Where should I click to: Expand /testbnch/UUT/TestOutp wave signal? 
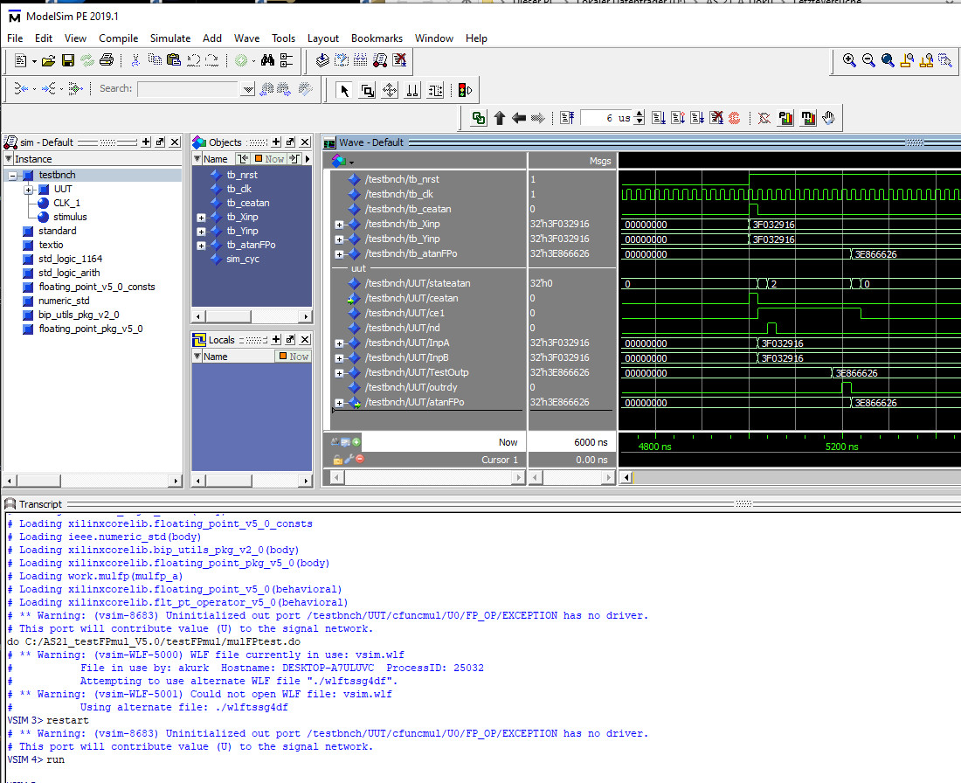(x=339, y=373)
